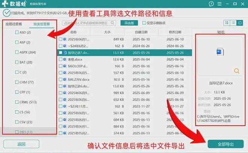The width and height of the screenshot is (248, 153).
Task: Check the ASD (2) type checkbox
Action: 17,32
